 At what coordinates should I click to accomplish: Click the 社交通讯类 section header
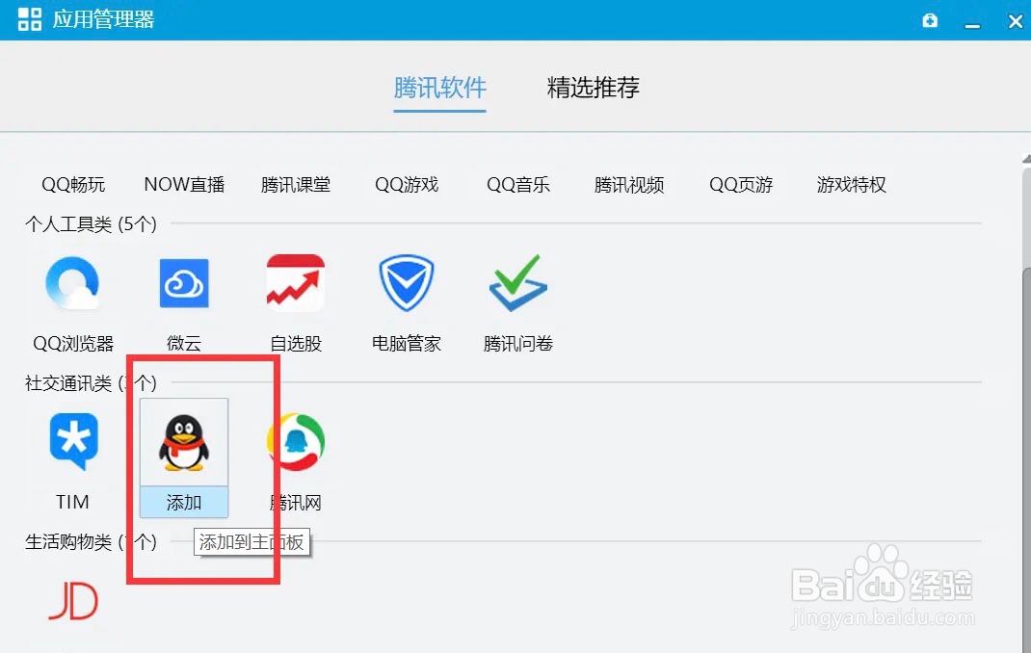pos(91,383)
